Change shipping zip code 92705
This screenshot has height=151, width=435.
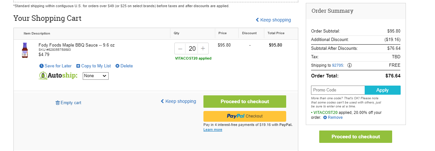point(338,65)
